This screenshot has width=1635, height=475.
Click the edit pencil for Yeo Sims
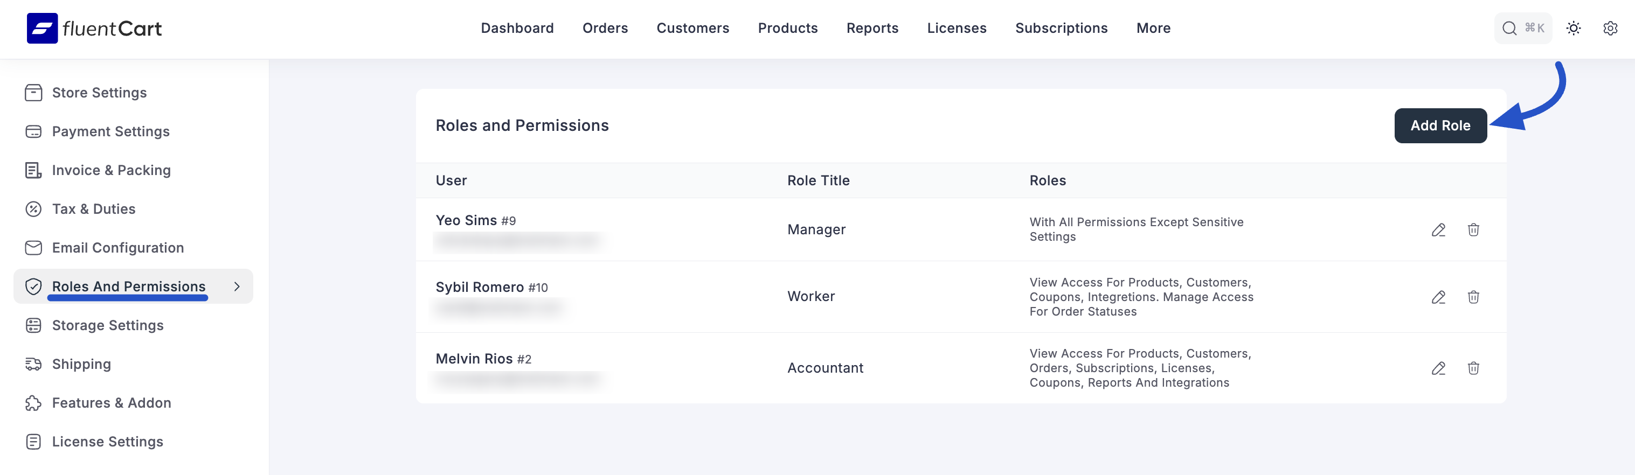tap(1438, 229)
